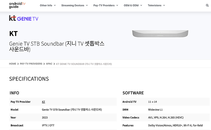Select the IPTV / OTT value

tap(48, 125)
